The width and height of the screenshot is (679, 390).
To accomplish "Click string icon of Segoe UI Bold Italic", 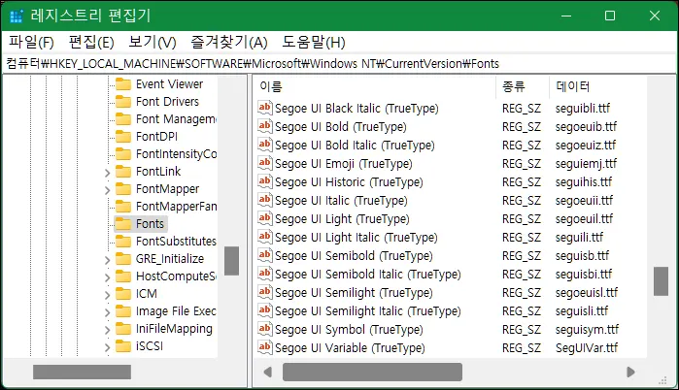I will [x=264, y=145].
